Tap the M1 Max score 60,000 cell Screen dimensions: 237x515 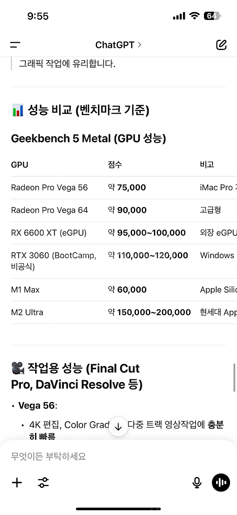pos(127,289)
